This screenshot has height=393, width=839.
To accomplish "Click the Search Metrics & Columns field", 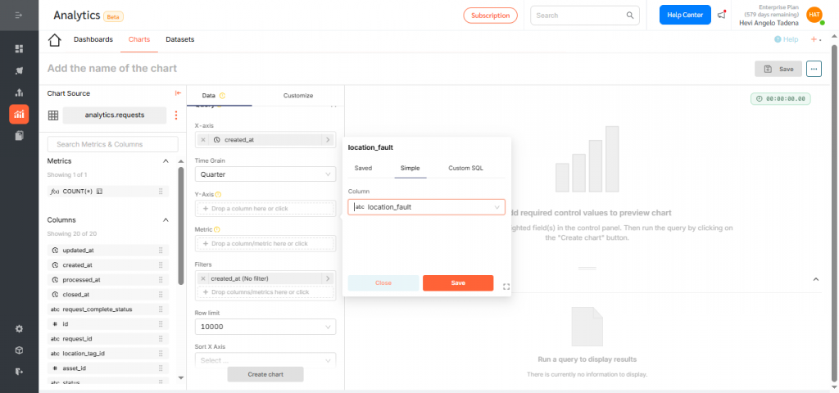I will 112,144.
